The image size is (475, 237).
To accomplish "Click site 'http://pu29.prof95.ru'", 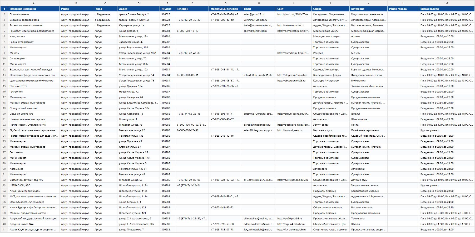I will click(x=294, y=218).
